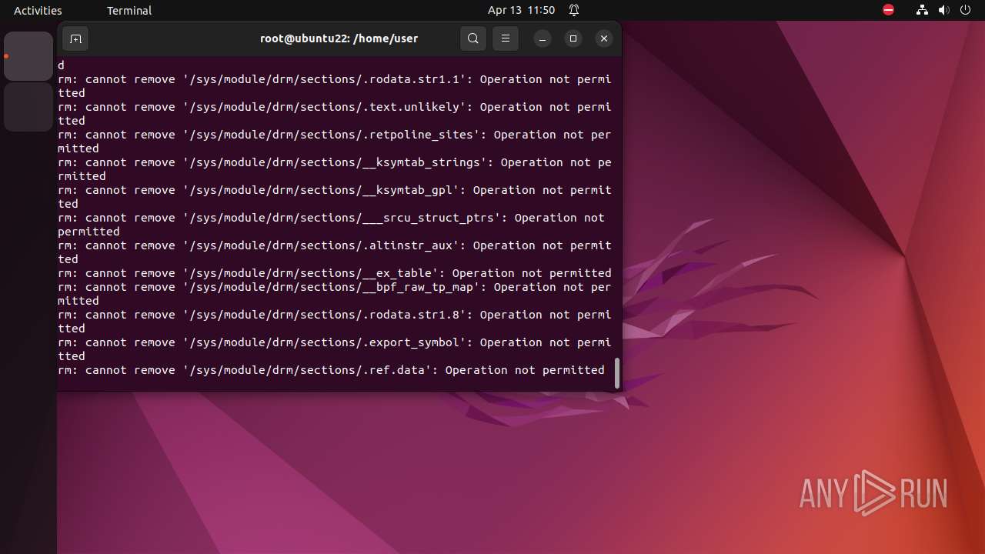Select the first dock app with red dot
Image resolution: width=985 pixels, height=554 pixels.
pos(28,56)
